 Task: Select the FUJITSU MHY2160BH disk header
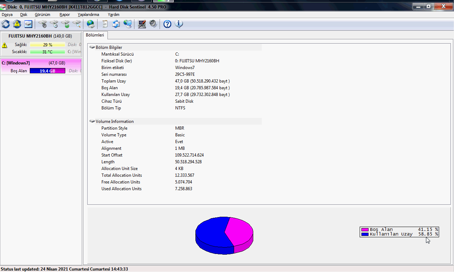(x=40, y=36)
